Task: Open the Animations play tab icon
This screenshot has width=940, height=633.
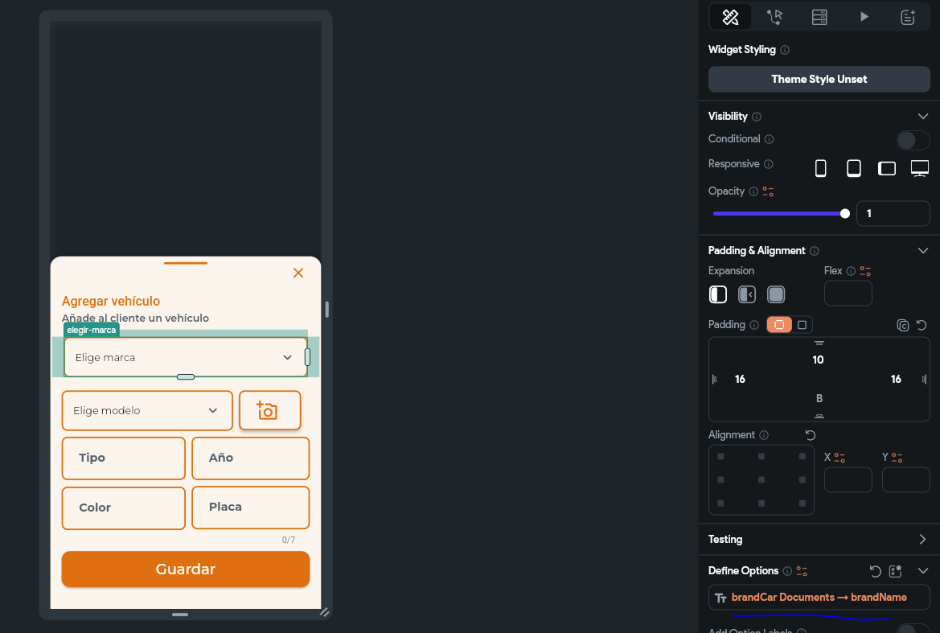Action: point(864,17)
